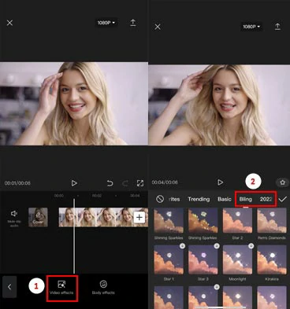Tap the star favorite button
The height and width of the screenshot is (309, 290).
(282, 182)
